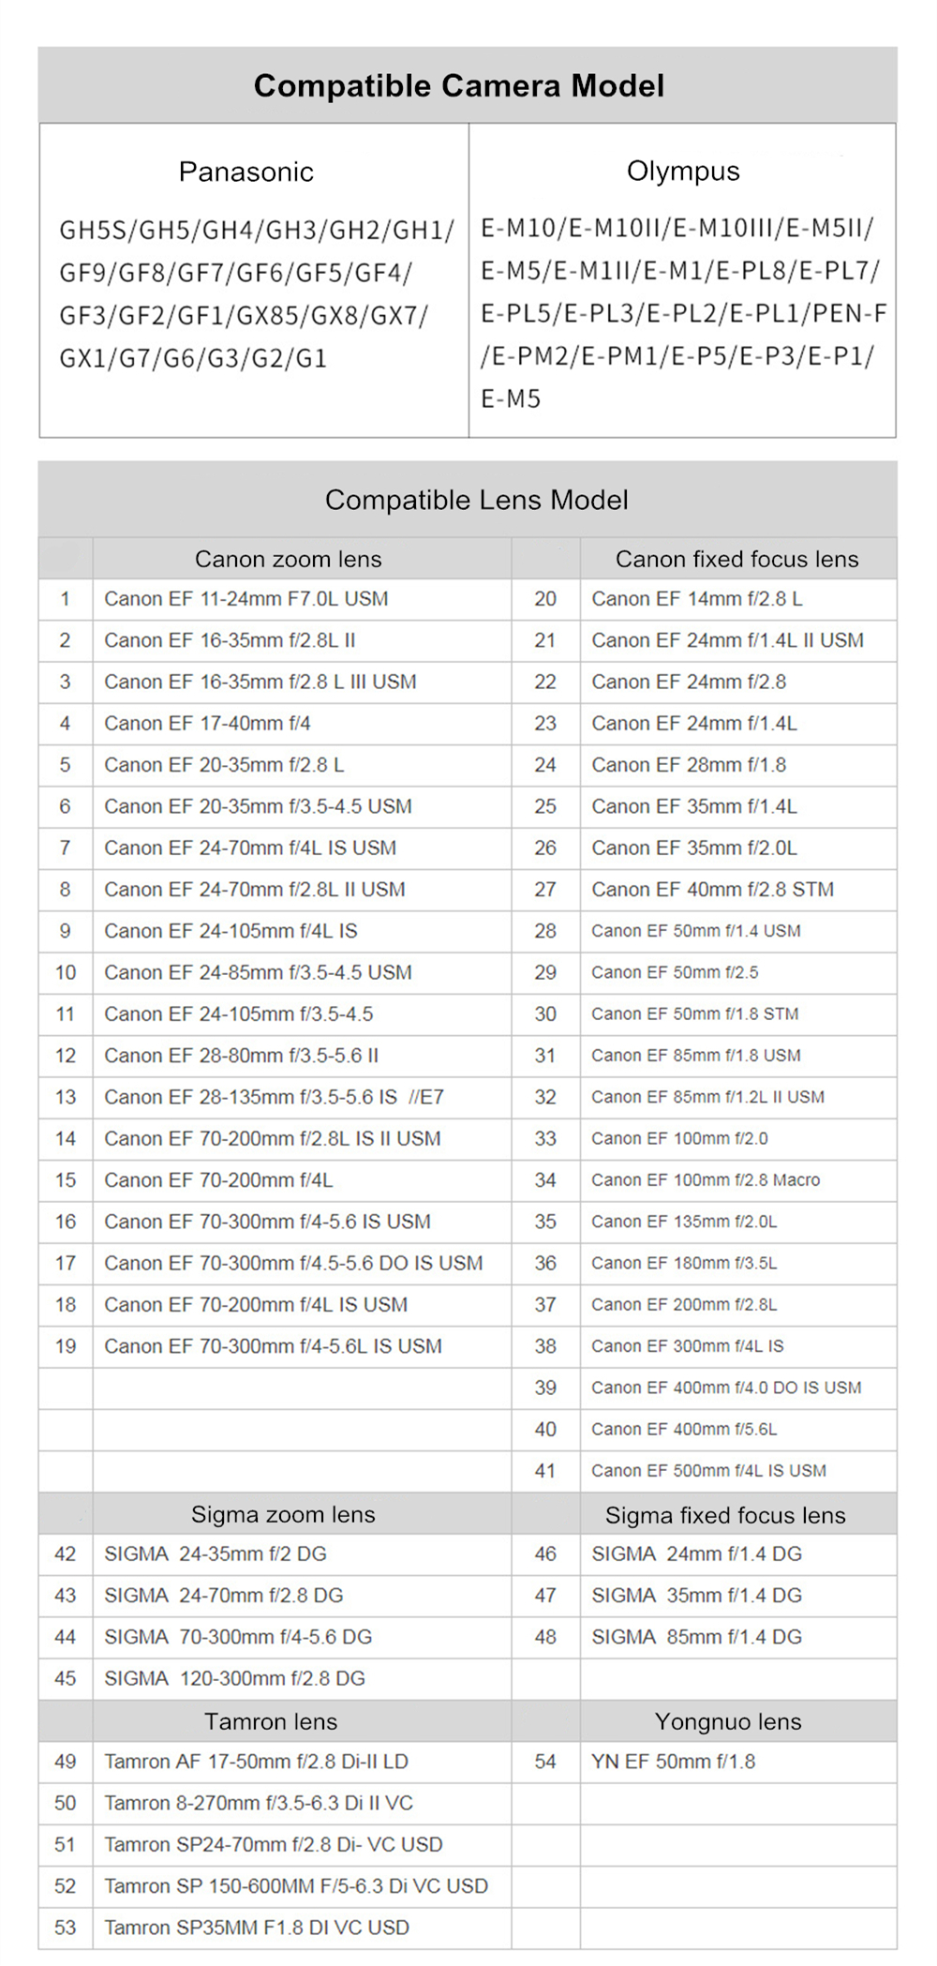Click the Sigma zoom lens section header

pyautogui.click(x=283, y=1514)
